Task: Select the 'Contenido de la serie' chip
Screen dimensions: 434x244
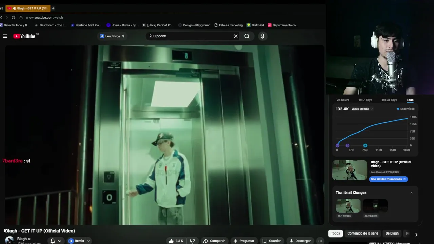Action: pyautogui.click(x=363, y=233)
